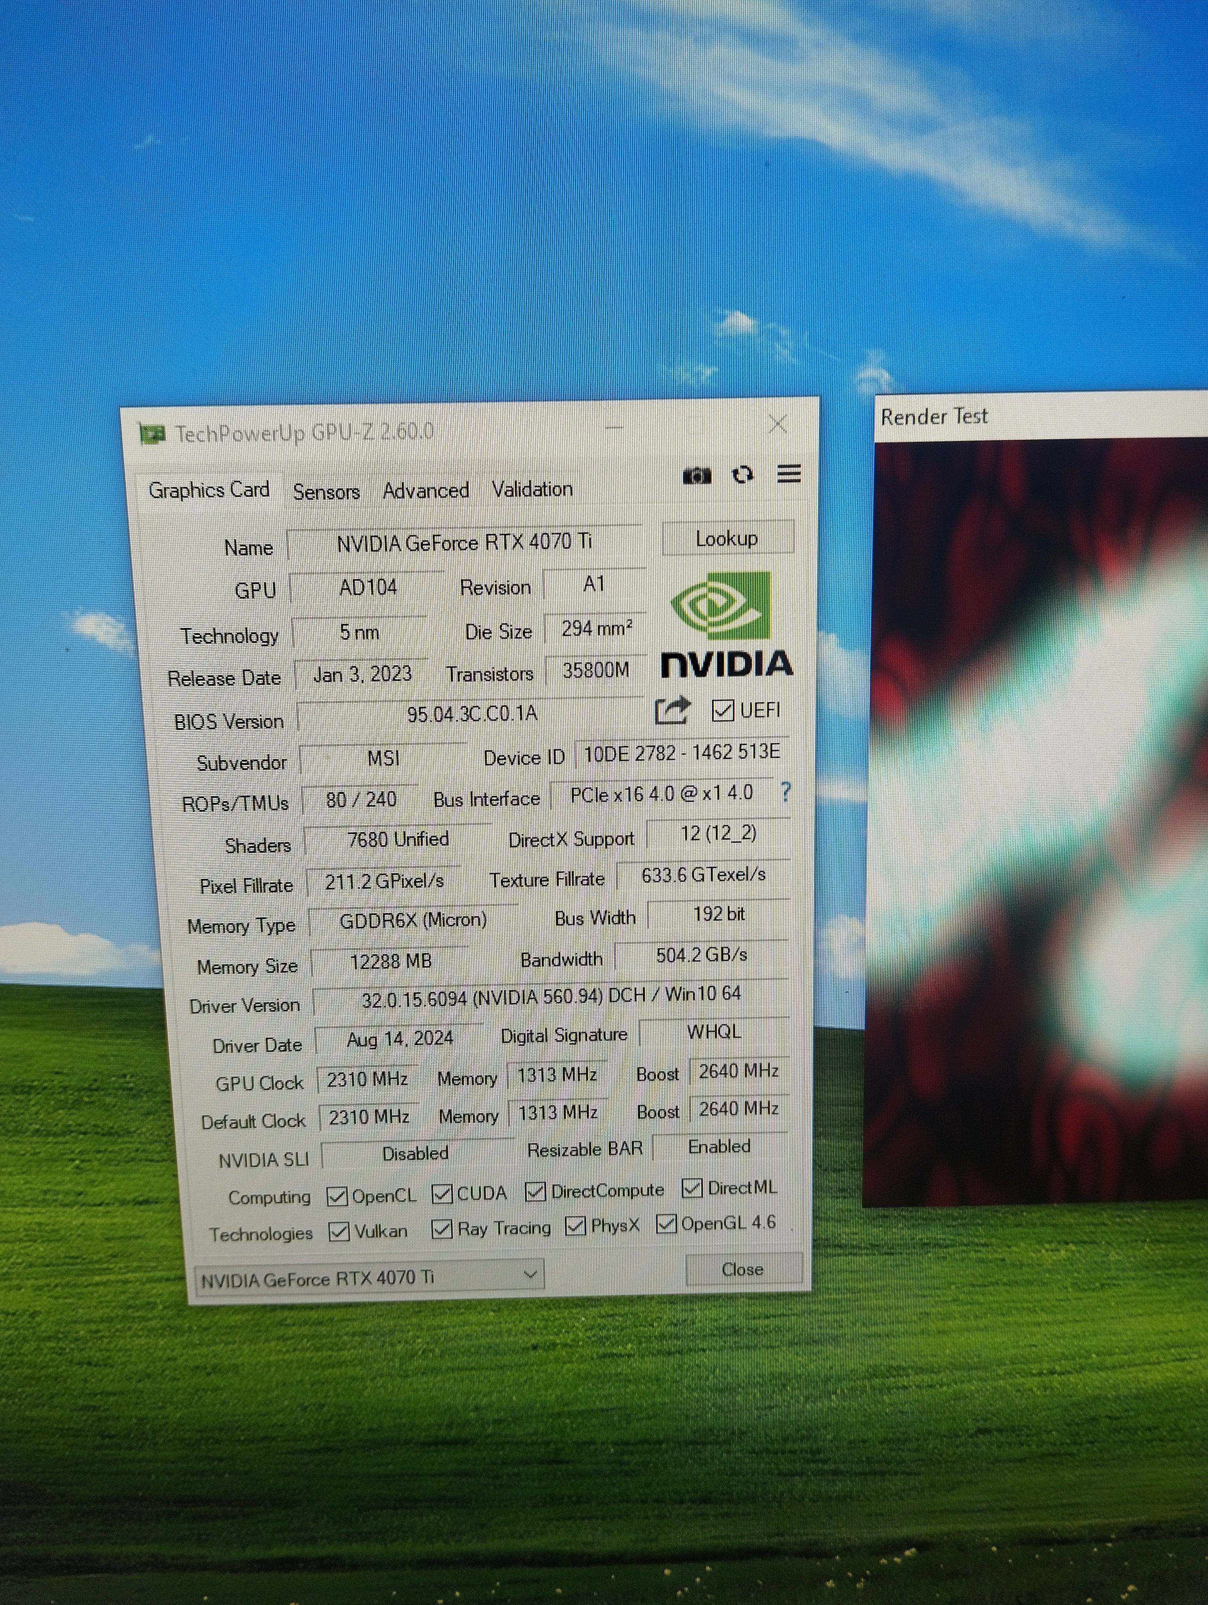Click the BIOS Version field
This screenshot has width=1208, height=1605.
coord(472,715)
